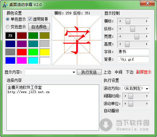157x137 pixels.
Task: Pick the black FB color swatch
Action: point(10,36)
